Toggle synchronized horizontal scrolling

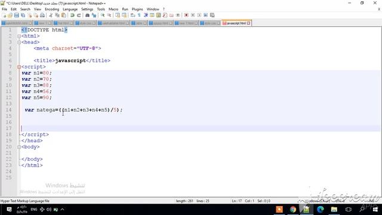(124, 15)
